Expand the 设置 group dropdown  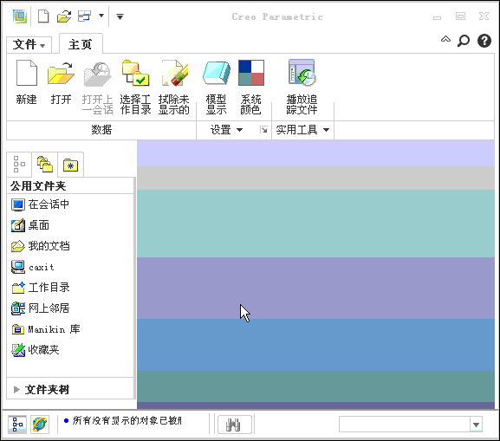227,130
